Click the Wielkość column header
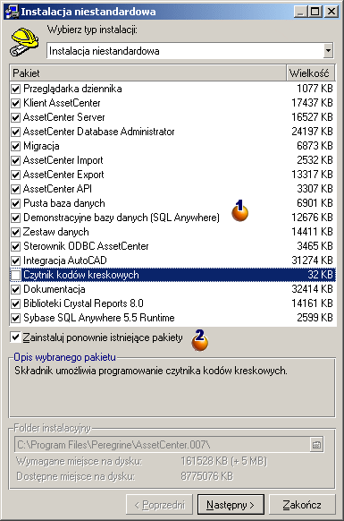Screen dimensions: 344x521 310,73
